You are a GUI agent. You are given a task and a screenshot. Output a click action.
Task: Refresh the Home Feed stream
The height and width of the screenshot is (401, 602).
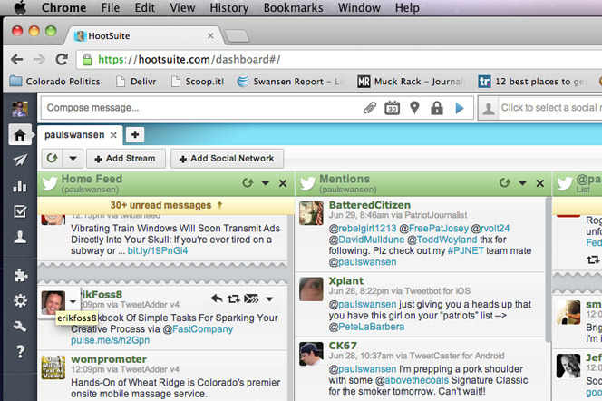pos(248,183)
